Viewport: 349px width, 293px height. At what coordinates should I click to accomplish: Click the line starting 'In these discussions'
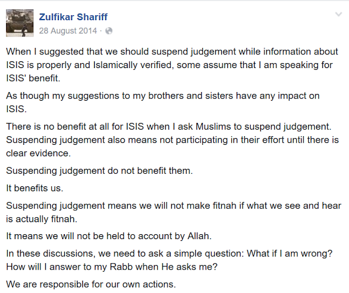(x=169, y=254)
